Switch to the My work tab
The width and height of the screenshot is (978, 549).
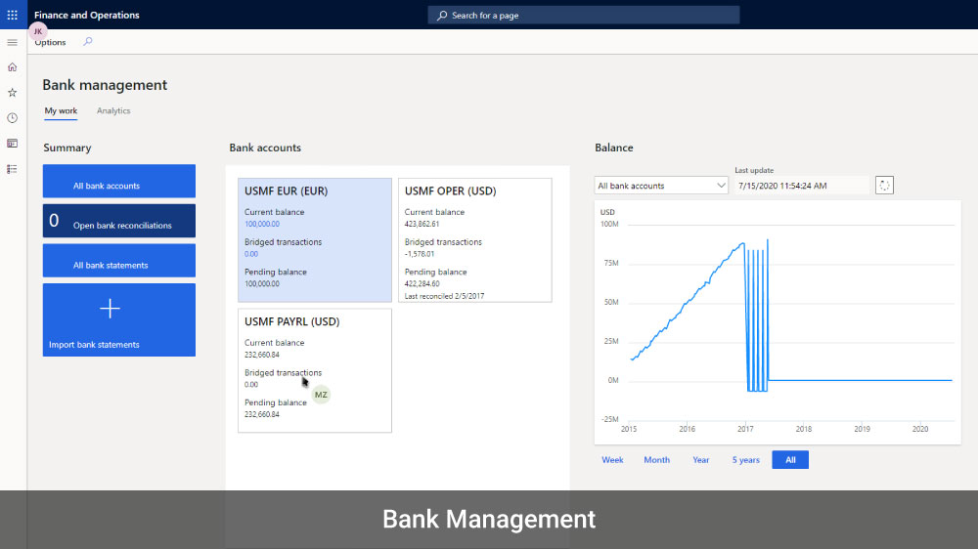click(61, 111)
